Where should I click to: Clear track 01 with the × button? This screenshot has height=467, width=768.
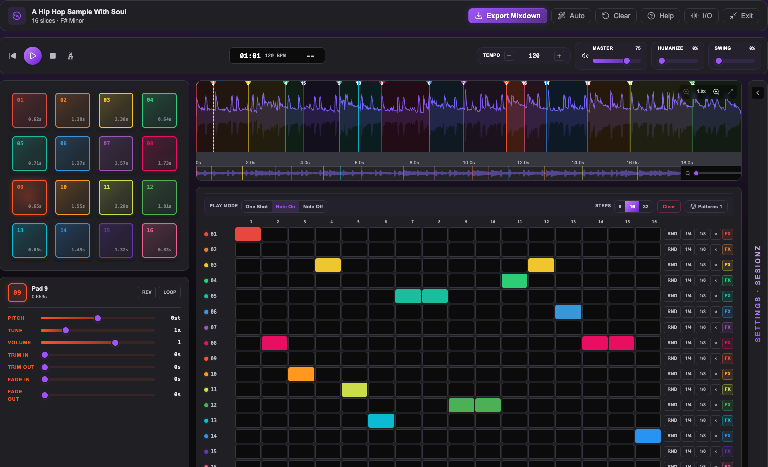pyautogui.click(x=716, y=234)
